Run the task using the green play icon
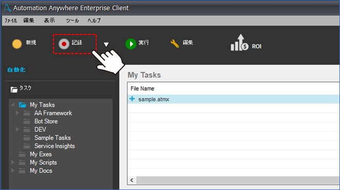The width and height of the screenshot is (340, 190). [x=131, y=44]
